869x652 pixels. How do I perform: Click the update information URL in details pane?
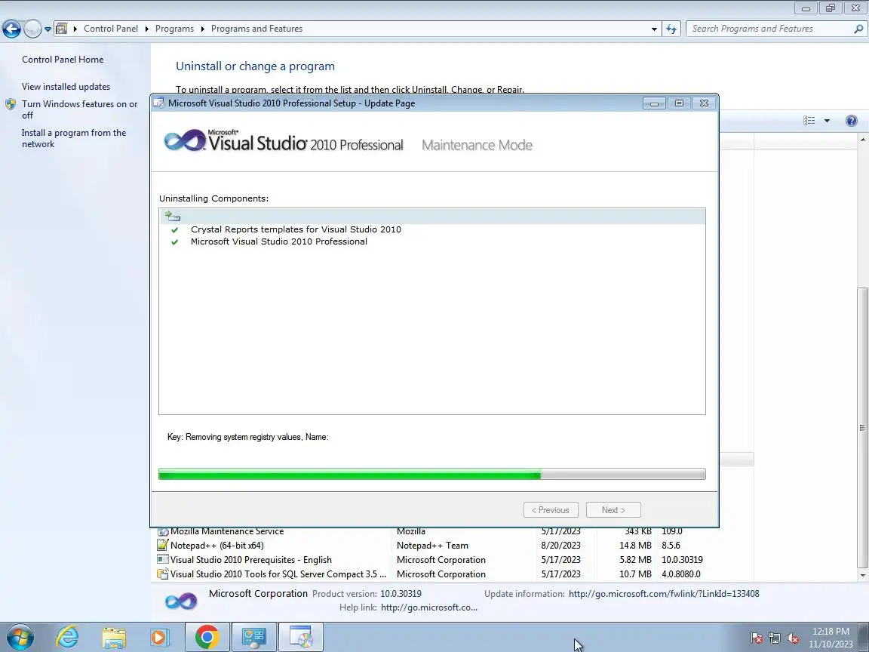[x=664, y=594]
